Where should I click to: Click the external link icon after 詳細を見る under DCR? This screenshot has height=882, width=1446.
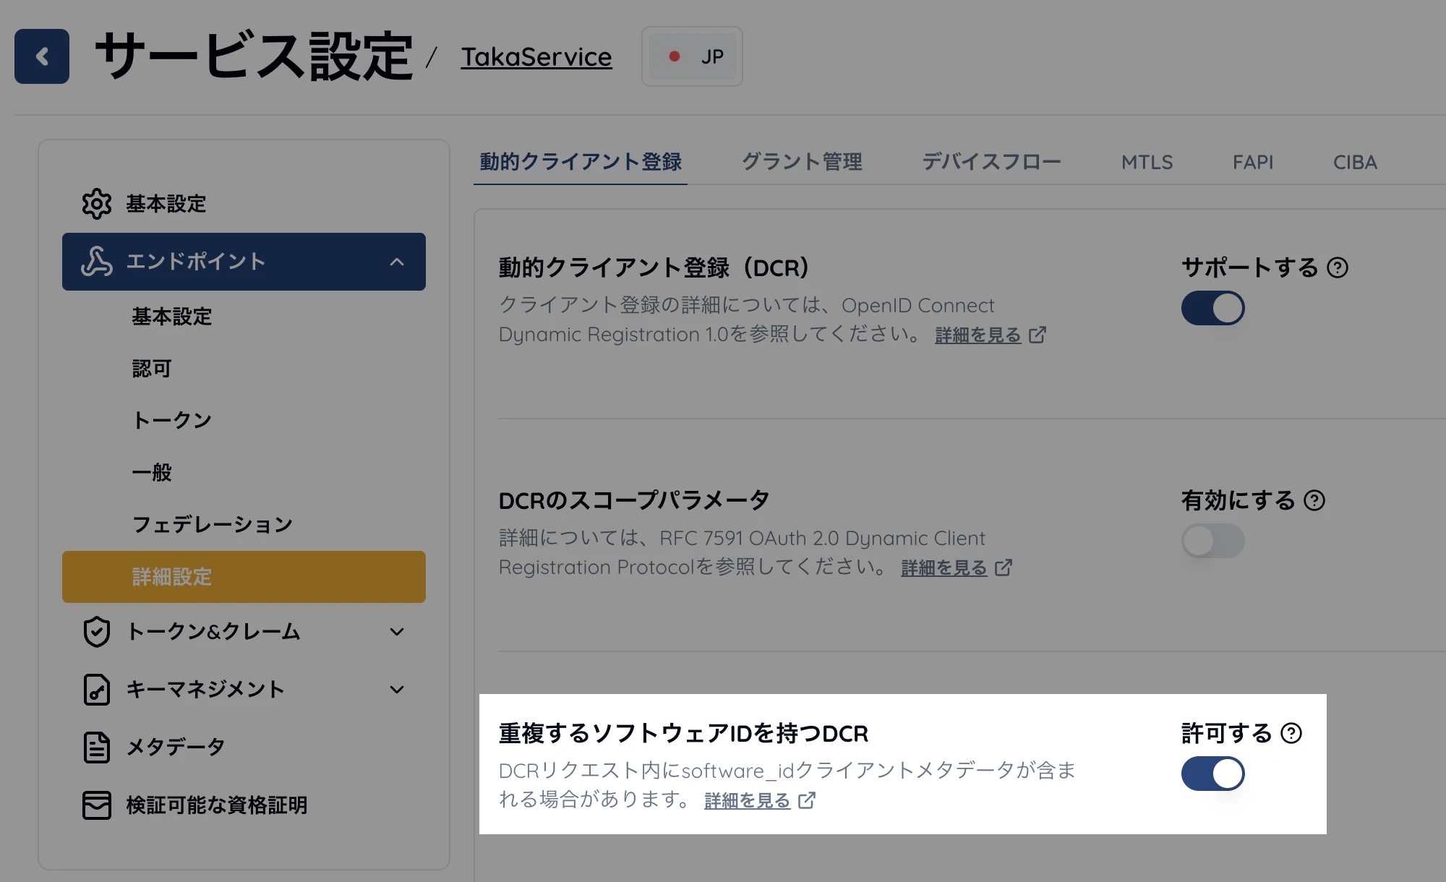tap(1038, 335)
